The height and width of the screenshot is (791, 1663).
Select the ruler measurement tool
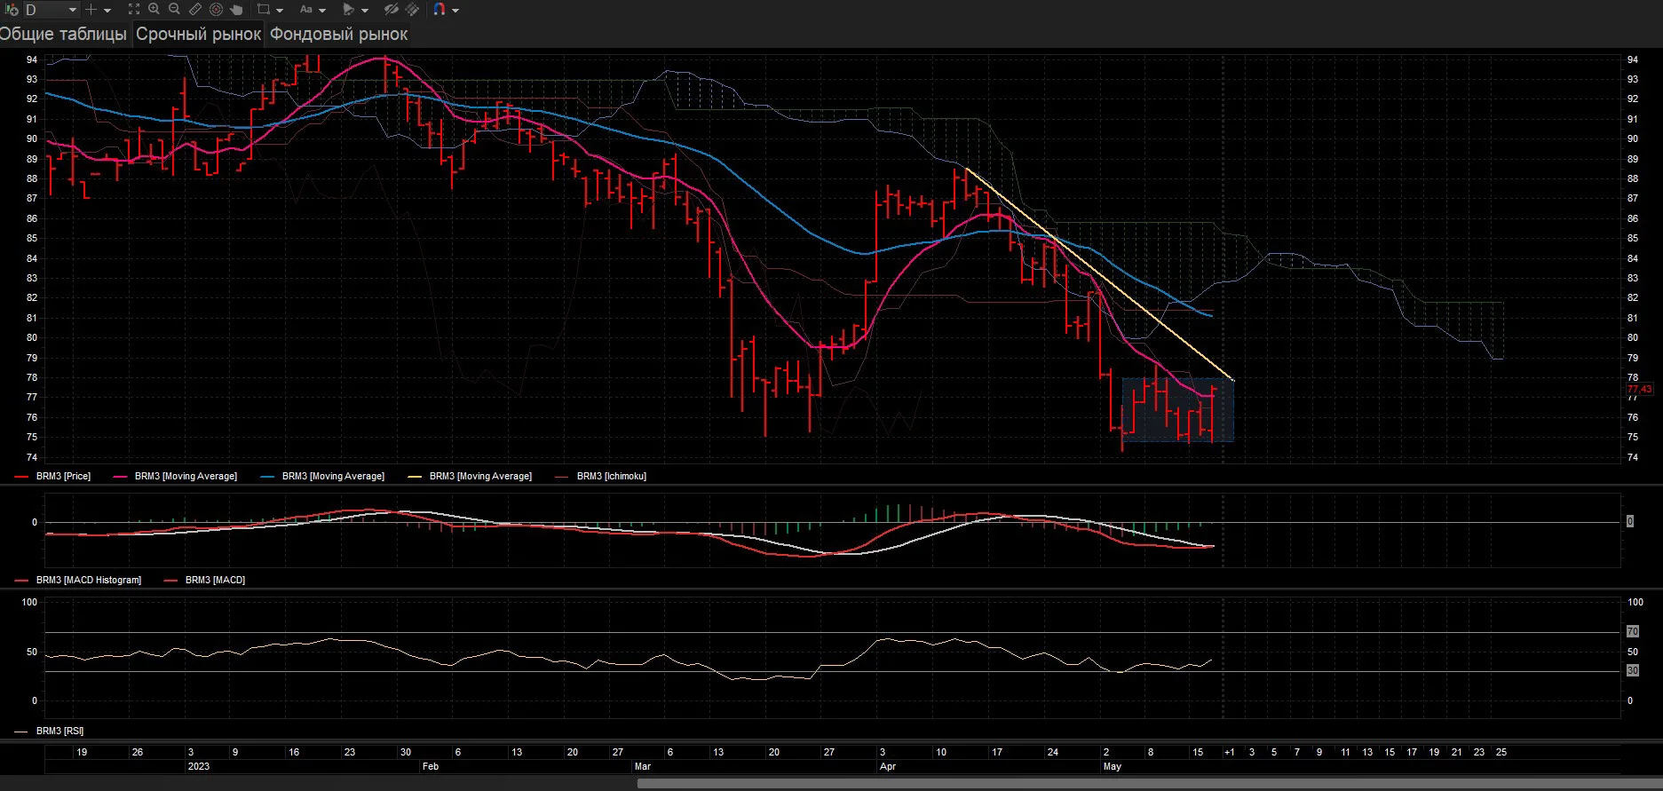[x=195, y=9]
